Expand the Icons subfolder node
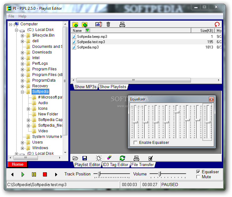 [x=28, y=109]
